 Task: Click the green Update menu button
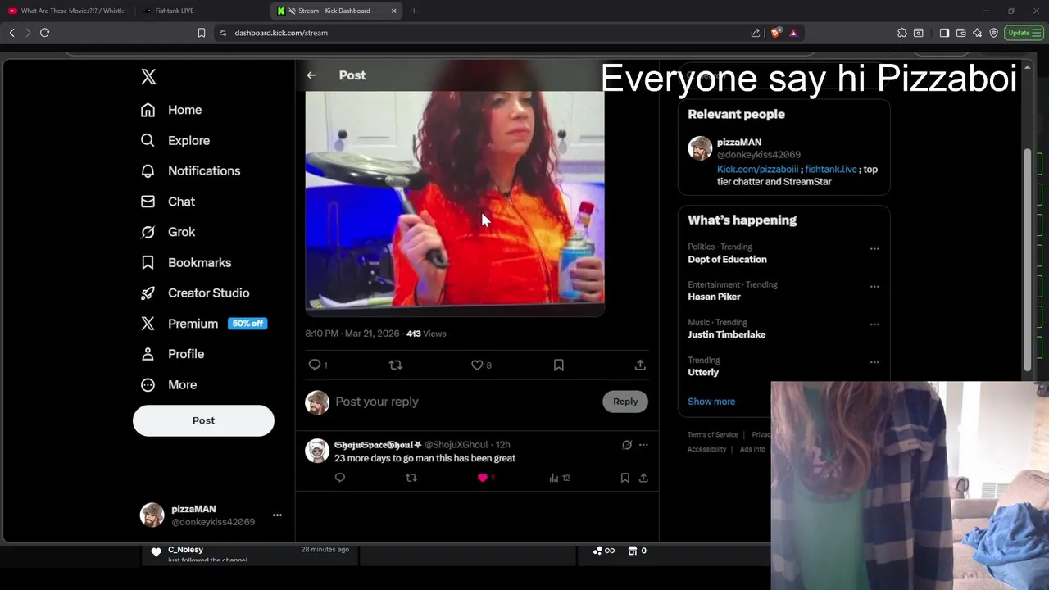tap(1024, 33)
